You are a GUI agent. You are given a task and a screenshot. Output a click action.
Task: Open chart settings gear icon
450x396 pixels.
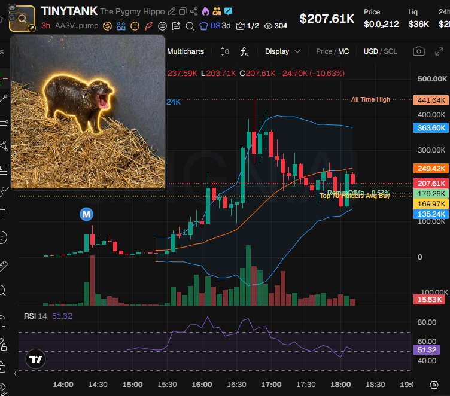pos(434,385)
